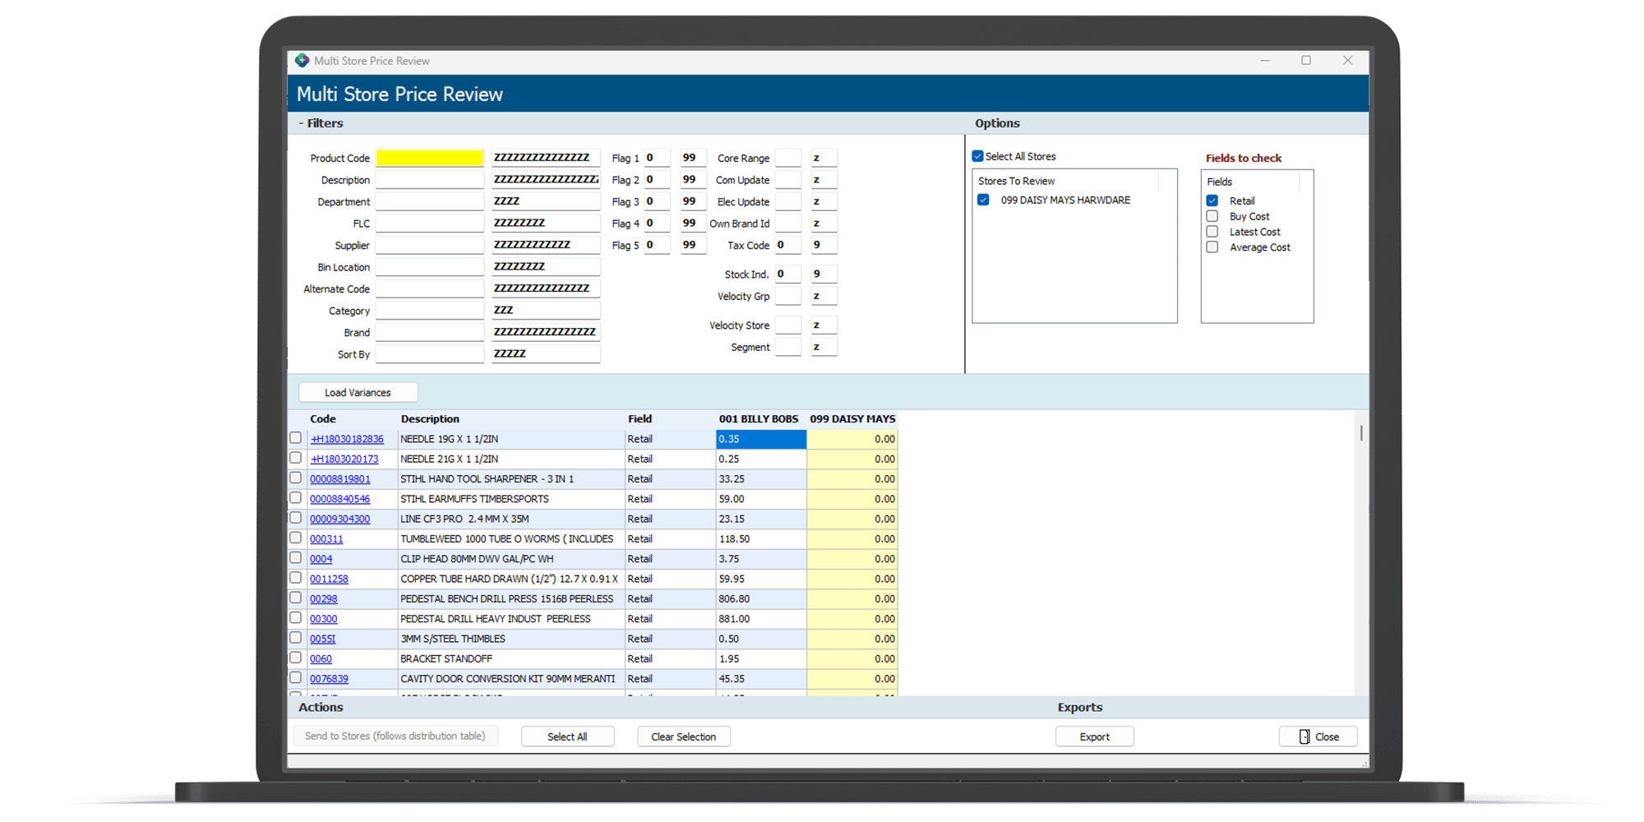The image size is (1644, 822).
Task: Click the results table vertical scrollbar
Action: tap(1361, 432)
